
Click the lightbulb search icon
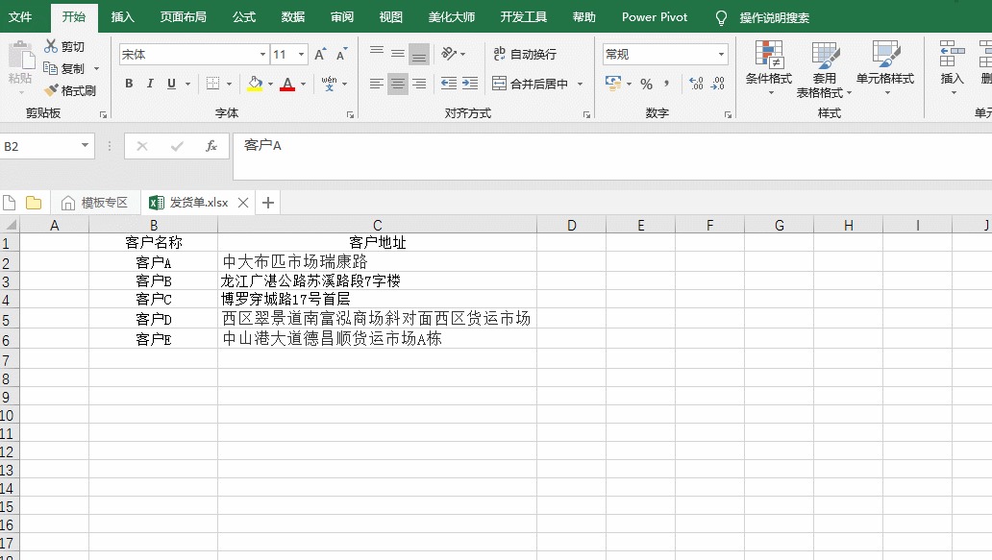(721, 17)
